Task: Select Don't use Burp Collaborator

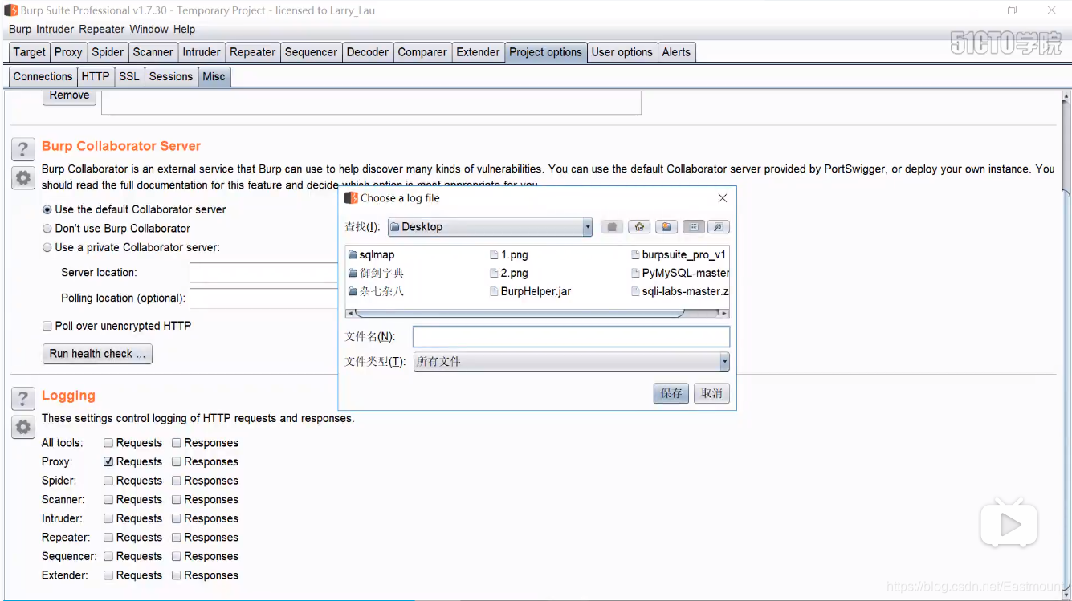Action: click(47, 229)
